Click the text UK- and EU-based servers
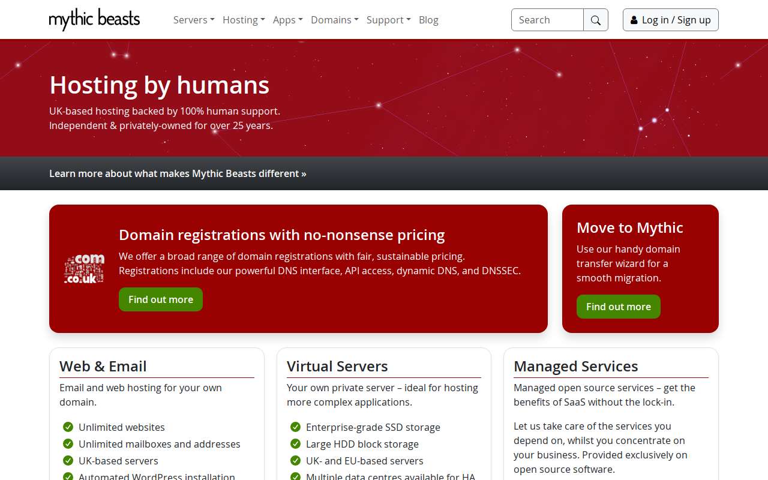 click(x=365, y=461)
